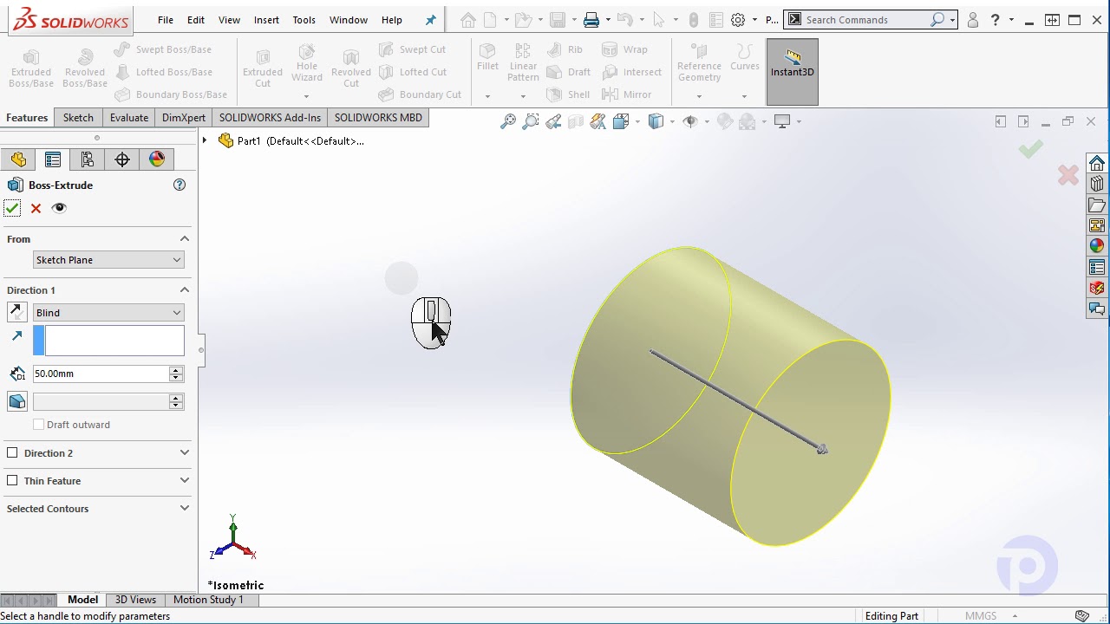Click the Previous View icon
This screenshot has width=1110, height=624.
point(553,121)
